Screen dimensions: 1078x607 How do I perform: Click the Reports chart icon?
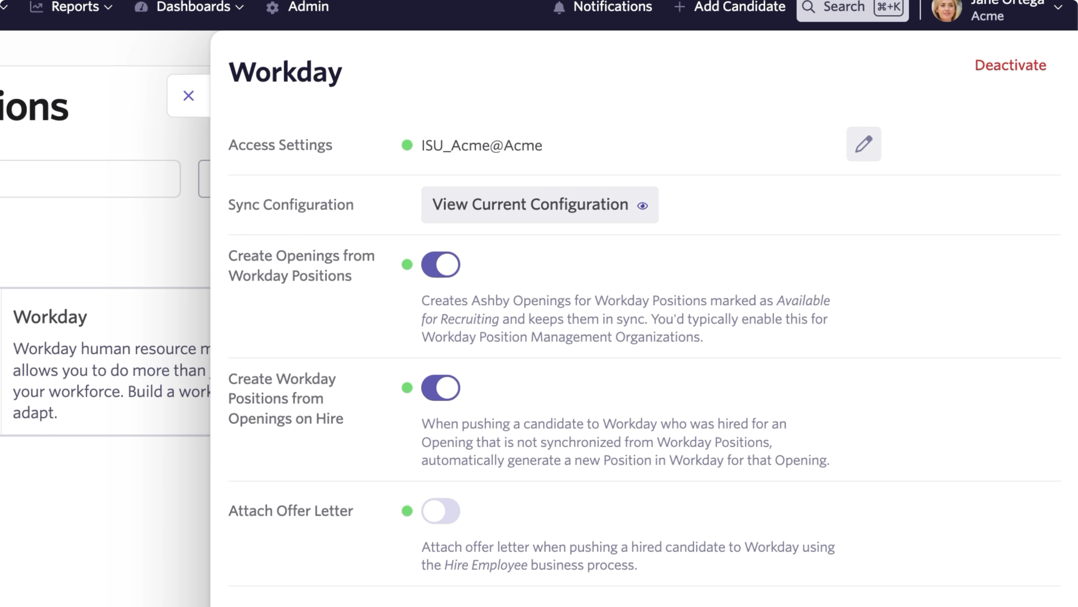(36, 7)
